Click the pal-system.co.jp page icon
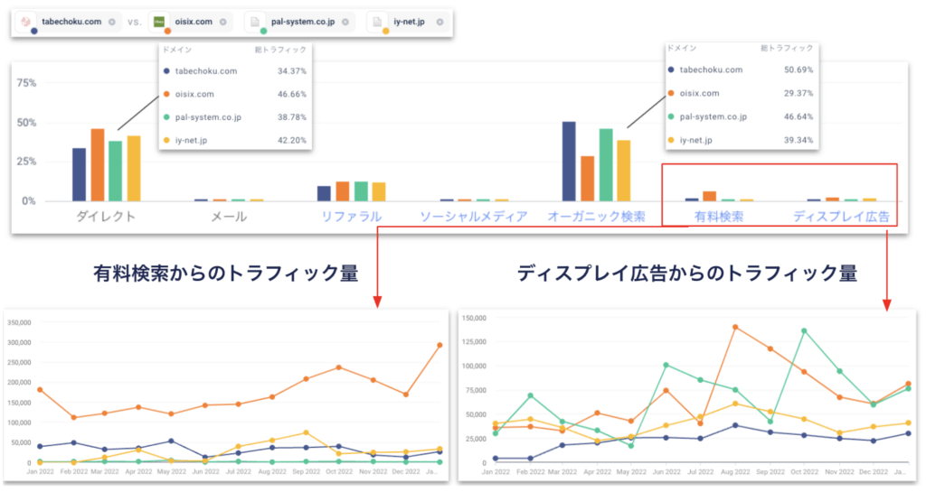The image size is (926, 492). [256, 22]
